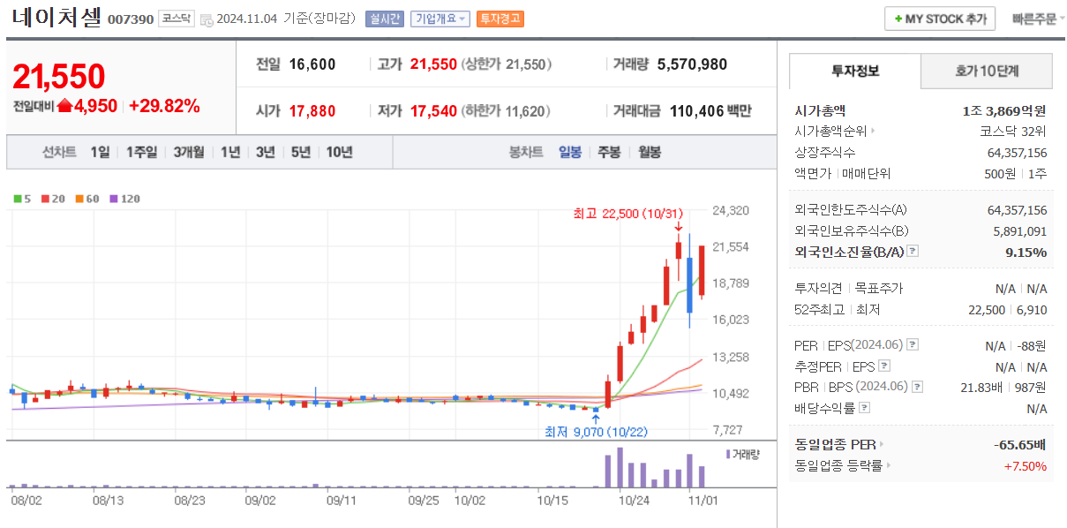This screenshot has height=528, width=1067.
Task: Click the red 20-day moving average legend
Action: tap(53, 199)
